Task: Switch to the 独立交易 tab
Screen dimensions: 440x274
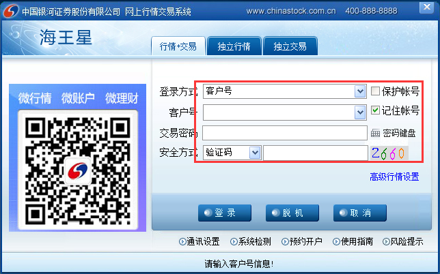Action: pyautogui.click(x=290, y=46)
